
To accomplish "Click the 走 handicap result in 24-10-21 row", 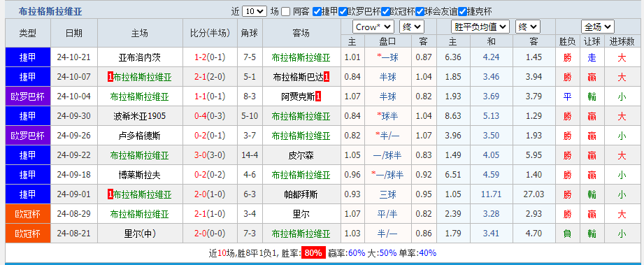I will pos(592,57).
